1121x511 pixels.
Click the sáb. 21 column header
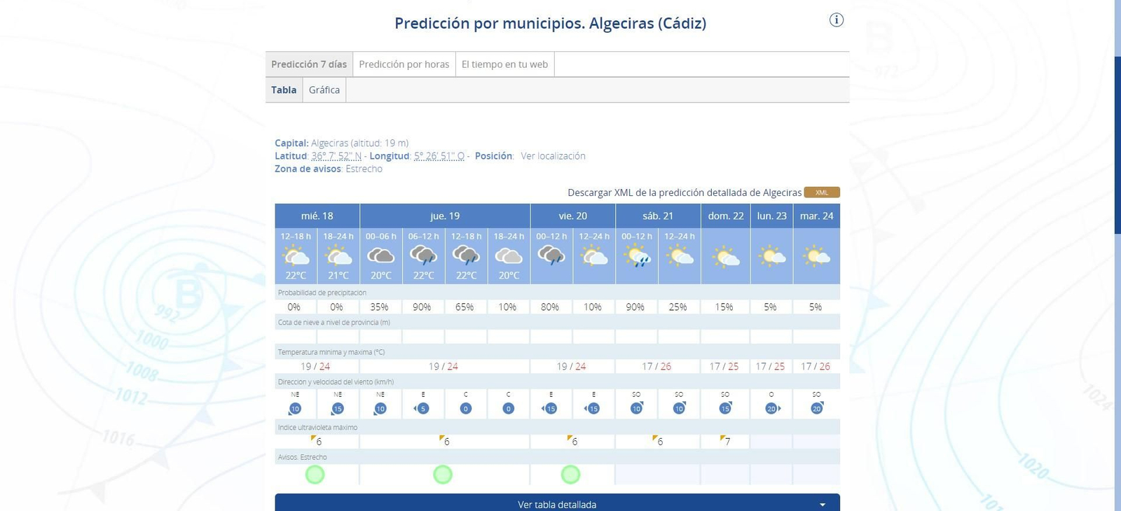pos(658,216)
